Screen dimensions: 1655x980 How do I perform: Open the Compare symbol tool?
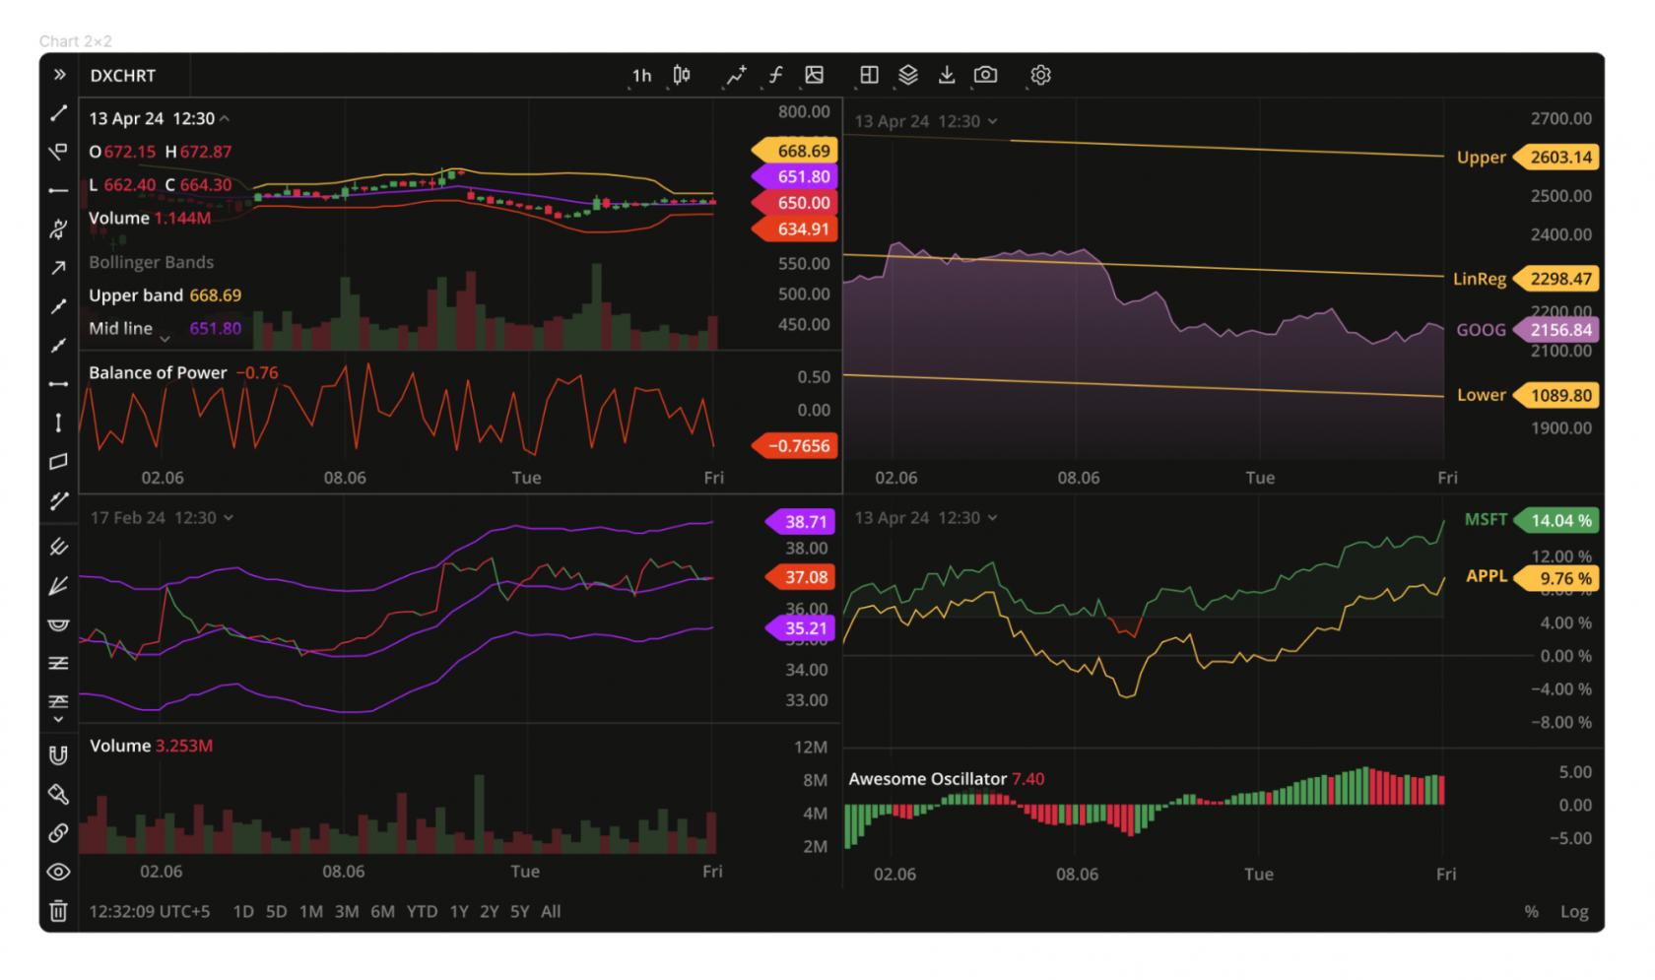[736, 75]
